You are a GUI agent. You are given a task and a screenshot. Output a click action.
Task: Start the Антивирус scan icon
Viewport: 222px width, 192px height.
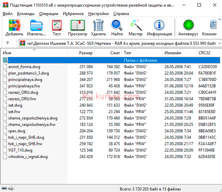[x=188, y=25]
